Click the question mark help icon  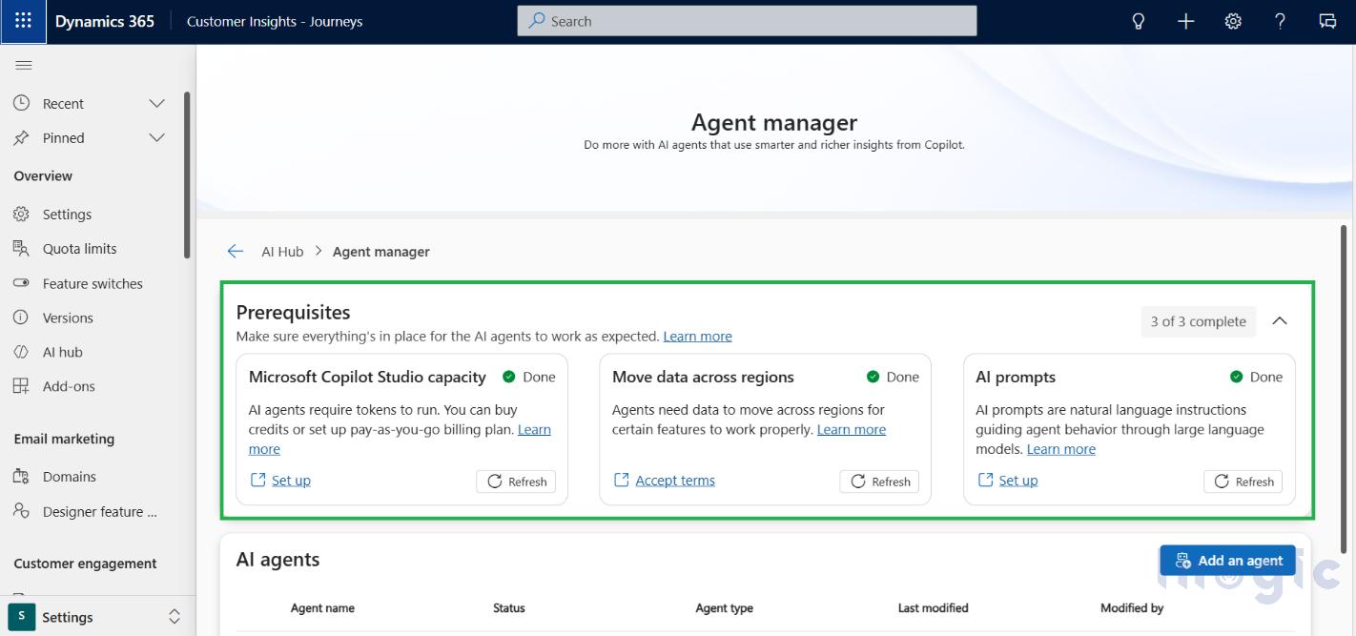coord(1280,21)
